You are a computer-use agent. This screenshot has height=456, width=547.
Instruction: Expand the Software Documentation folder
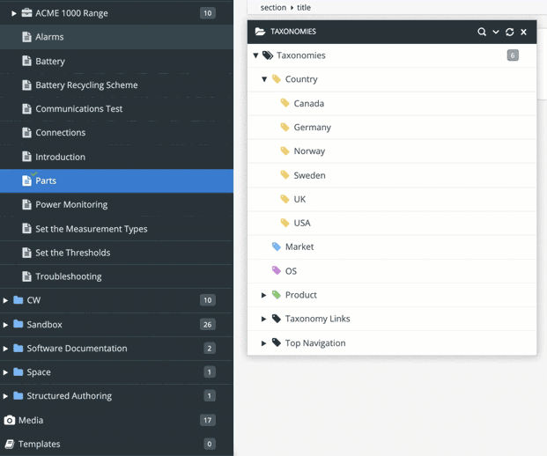pyautogui.click(x=6, y=348)
